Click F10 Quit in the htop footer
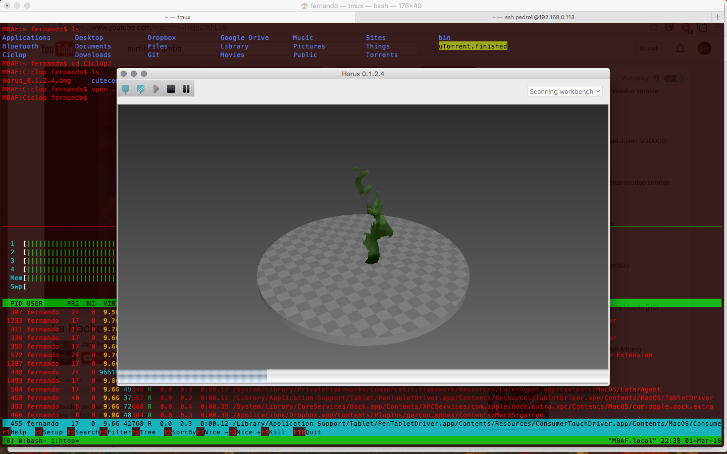The width and height of the screenshot is (727, 454). pyautogui.click(x=307, y=432)
